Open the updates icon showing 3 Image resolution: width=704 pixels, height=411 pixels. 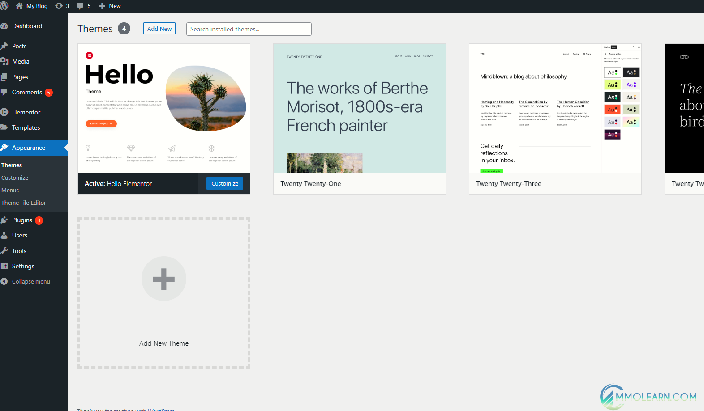coord(59,6)
